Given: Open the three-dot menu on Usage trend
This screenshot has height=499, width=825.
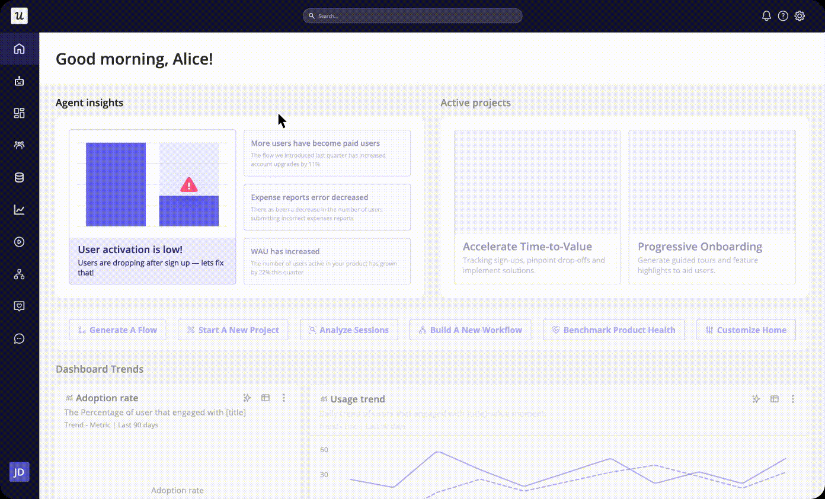Looking at the screenshot, I should tap(792, 399).
